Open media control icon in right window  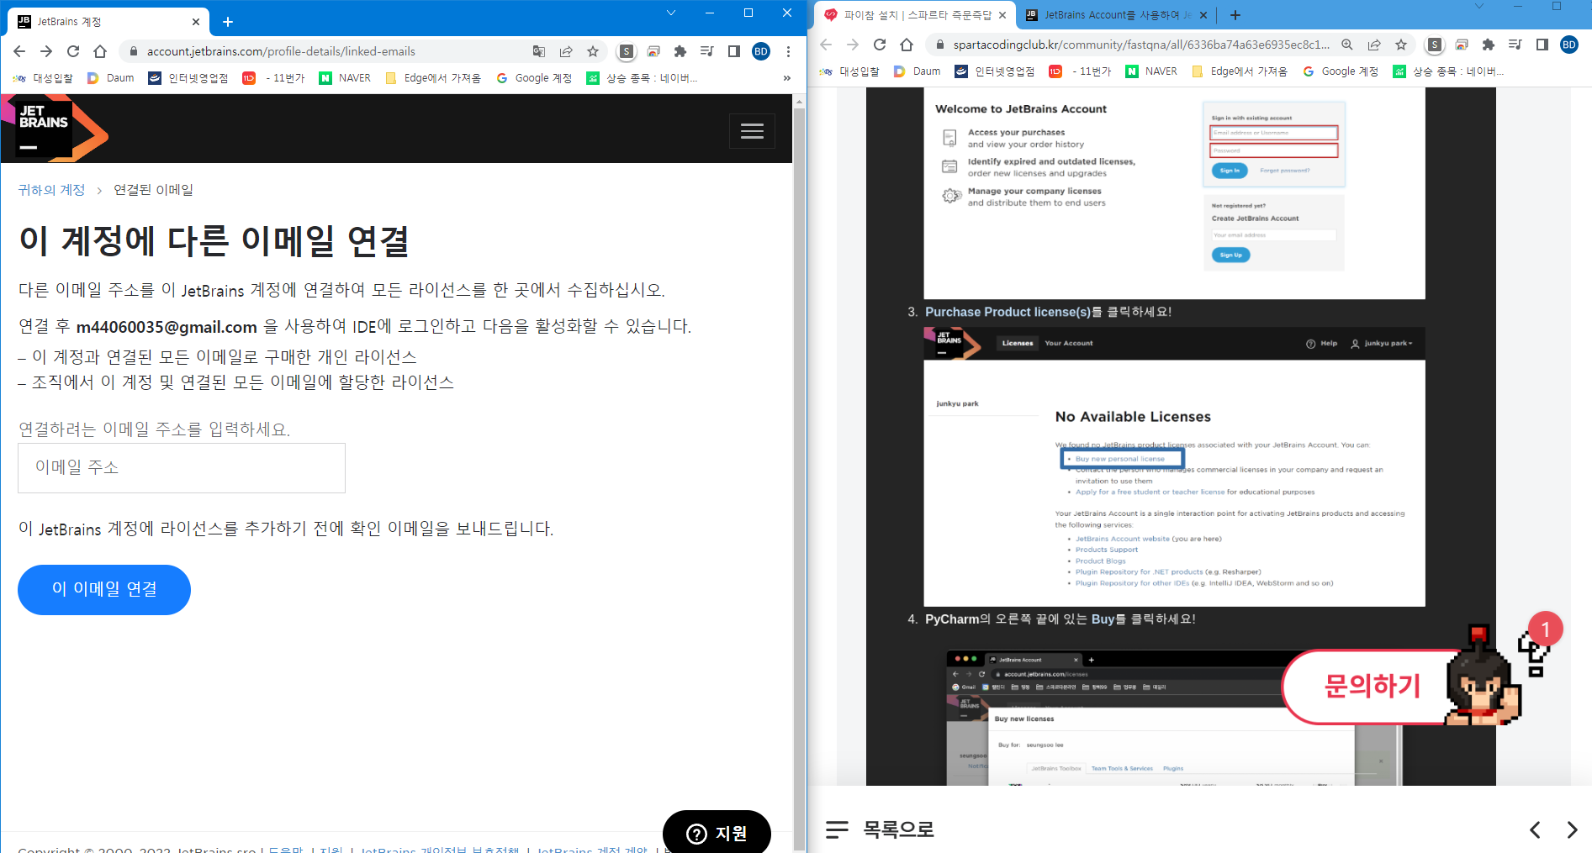coord(1515,45)
